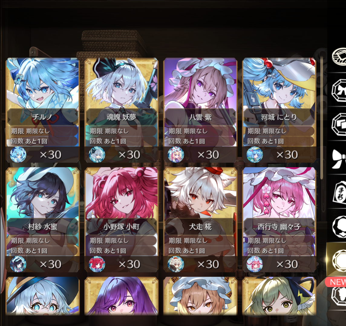Click 妖夢 round token icon beside ×30
Viewport: 346px width, 326px height.
pos(97,154)
